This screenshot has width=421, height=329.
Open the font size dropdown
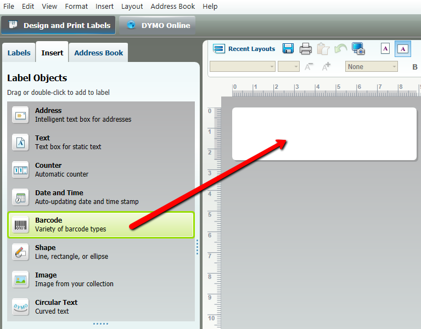pyautogui.click(x=289, y=67)
